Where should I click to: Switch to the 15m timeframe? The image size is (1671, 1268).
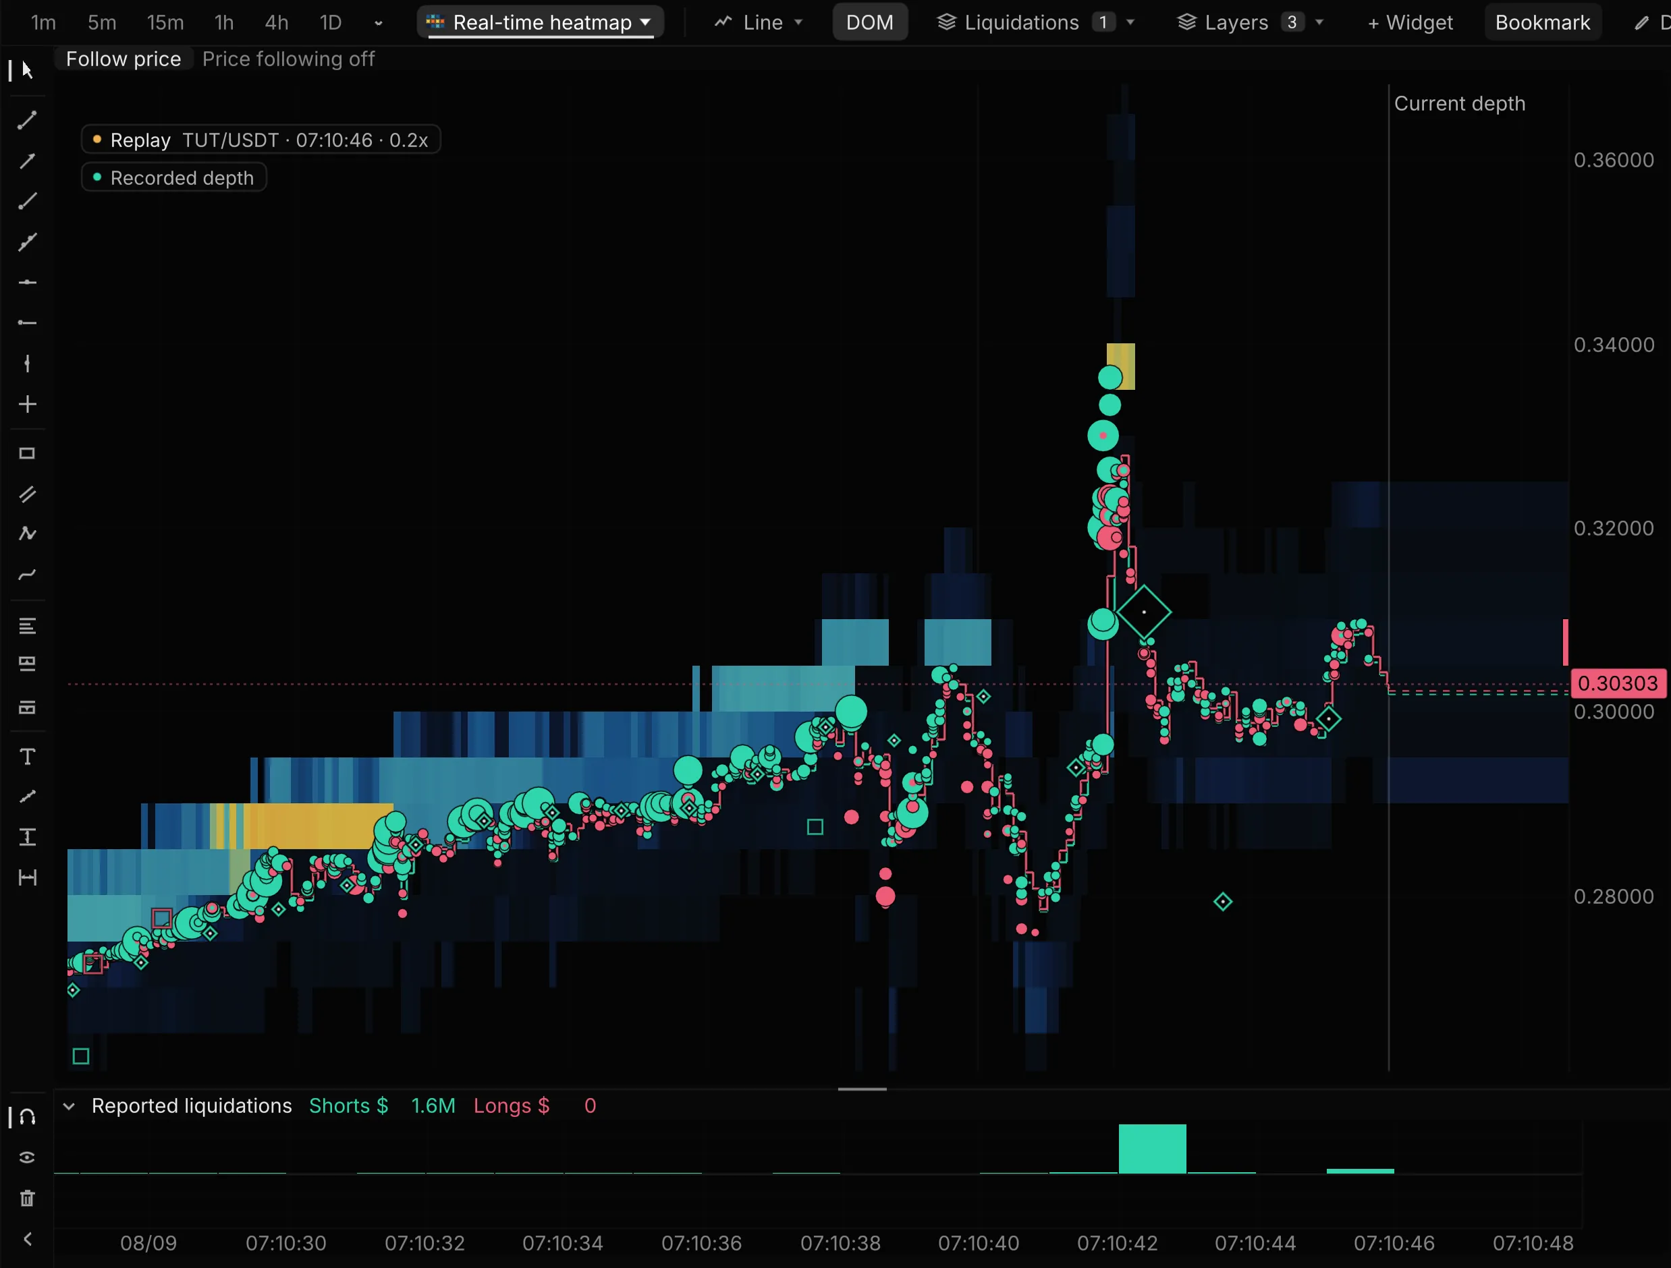(165, 23)
